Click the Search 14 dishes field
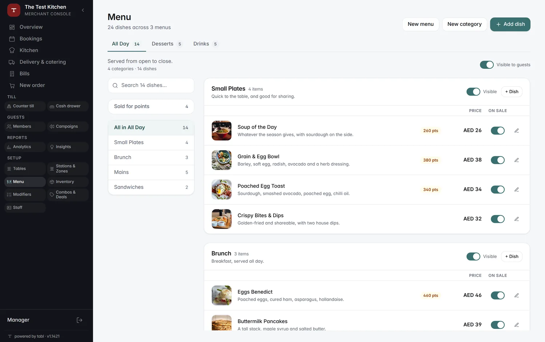Image resolution: width=545 pixels, height=342 pixels. click(x=151, y=85)
